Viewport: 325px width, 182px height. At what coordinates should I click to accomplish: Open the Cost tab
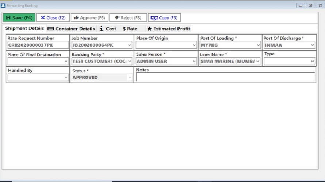[x=108, y=29]
